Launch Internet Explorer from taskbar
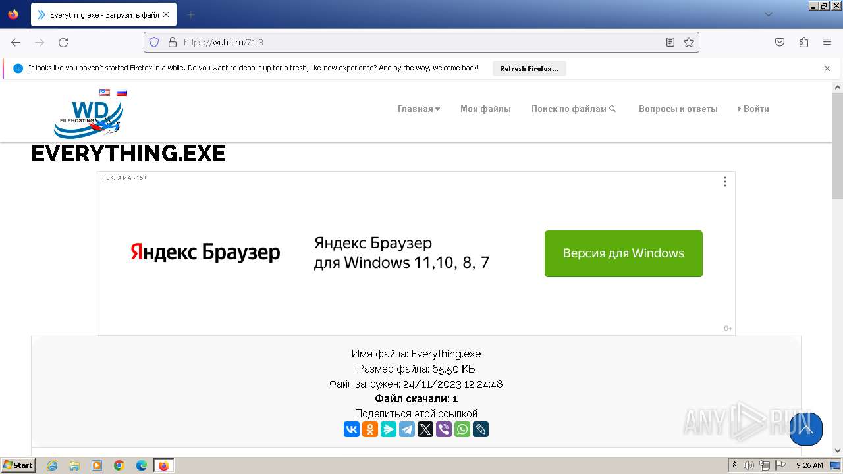The width and height of the screenshot is (843, 474). [x=52, y=465]
